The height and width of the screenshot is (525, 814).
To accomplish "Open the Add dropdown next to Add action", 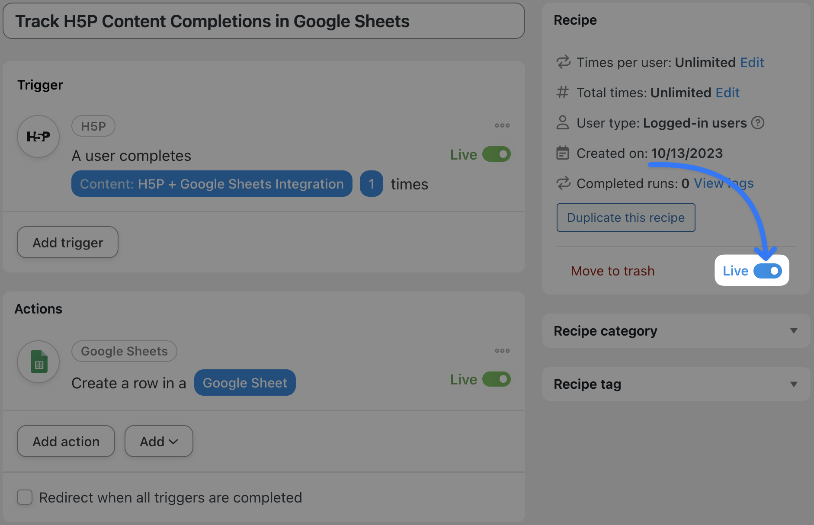I will [x=159, y=441].
